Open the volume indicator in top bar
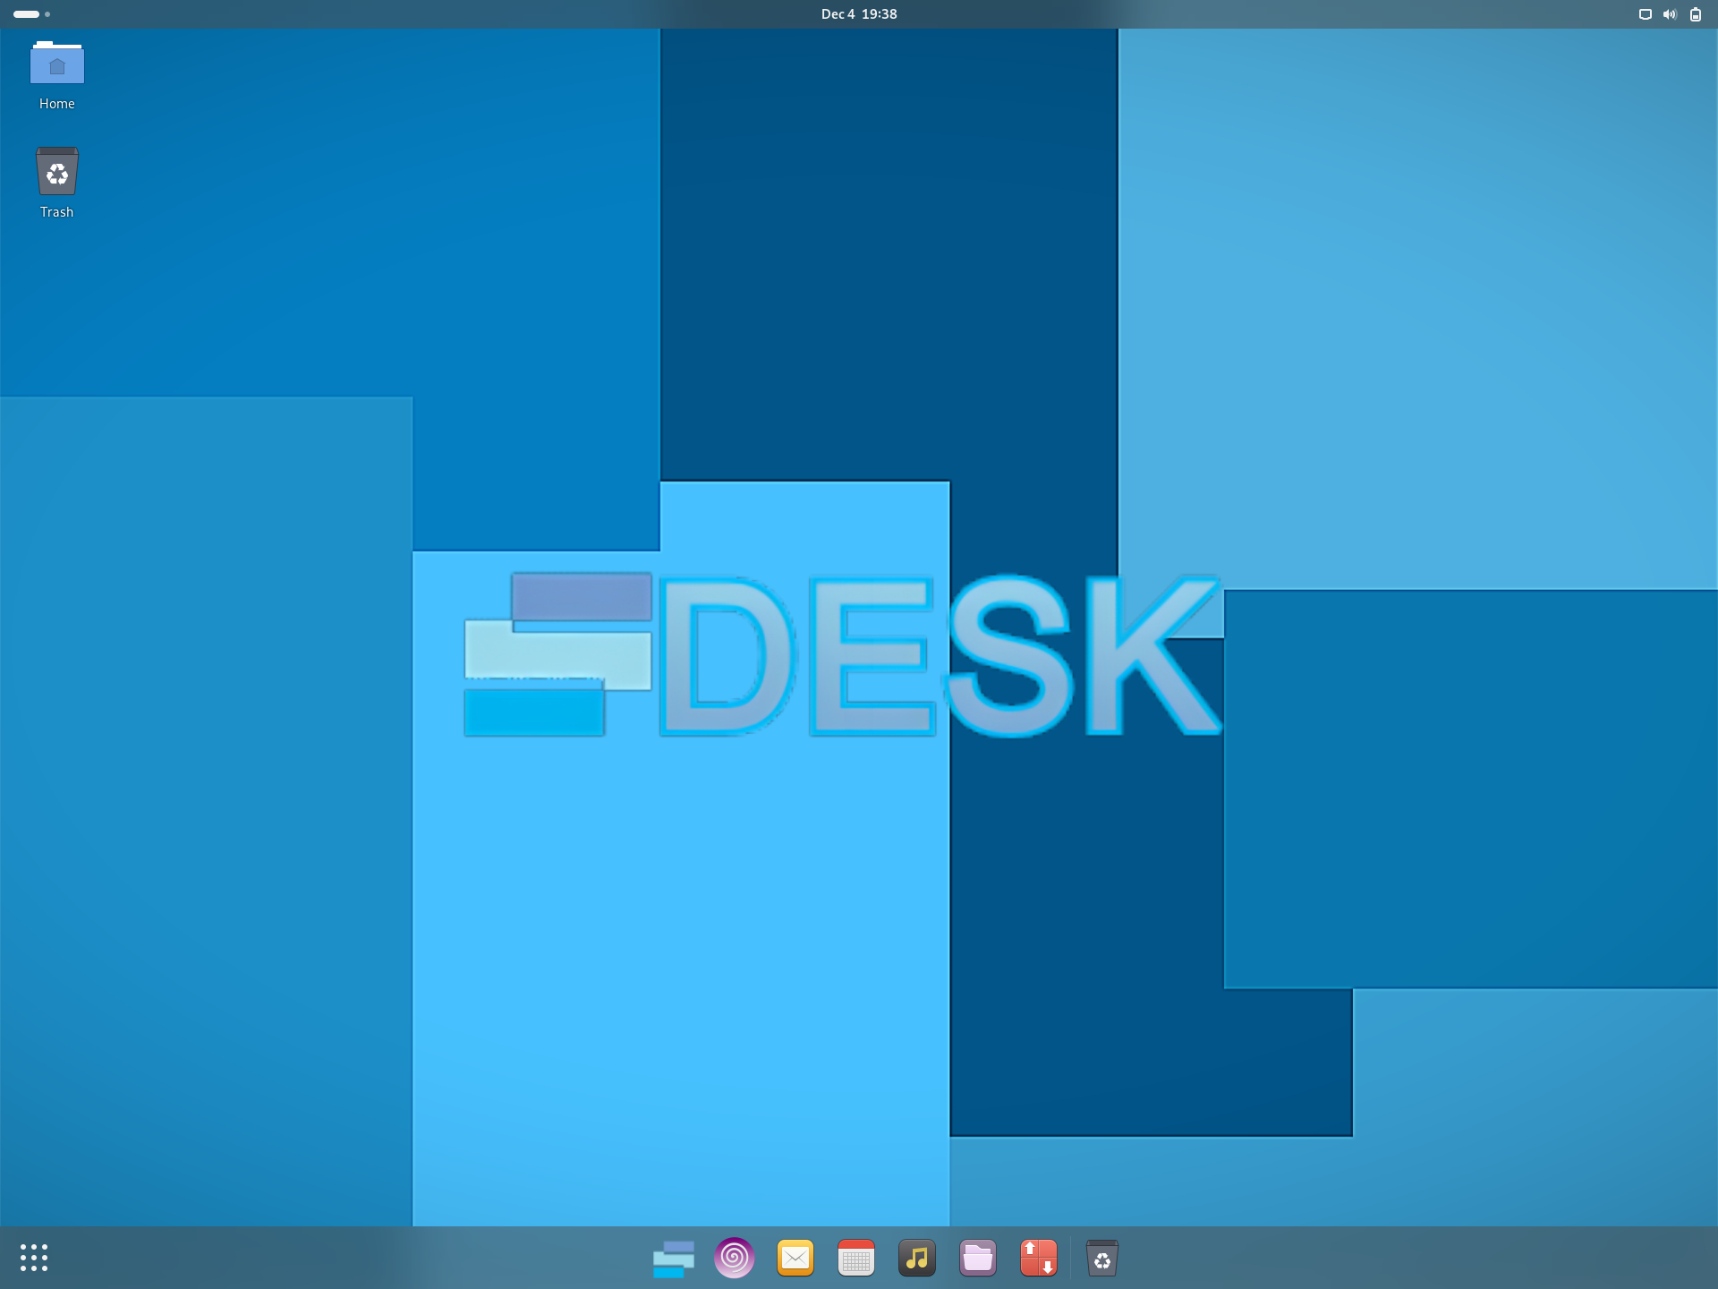This screenshot has height=1289, width=1718. tap(1670, 14)
